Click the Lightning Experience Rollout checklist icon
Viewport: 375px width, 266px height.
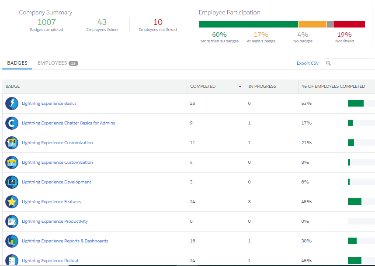coord(12,260)
